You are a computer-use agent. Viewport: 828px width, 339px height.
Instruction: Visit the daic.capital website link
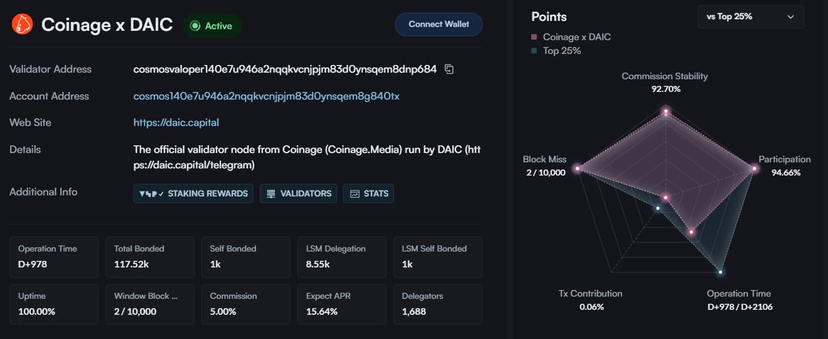click(x=176, y=123)
